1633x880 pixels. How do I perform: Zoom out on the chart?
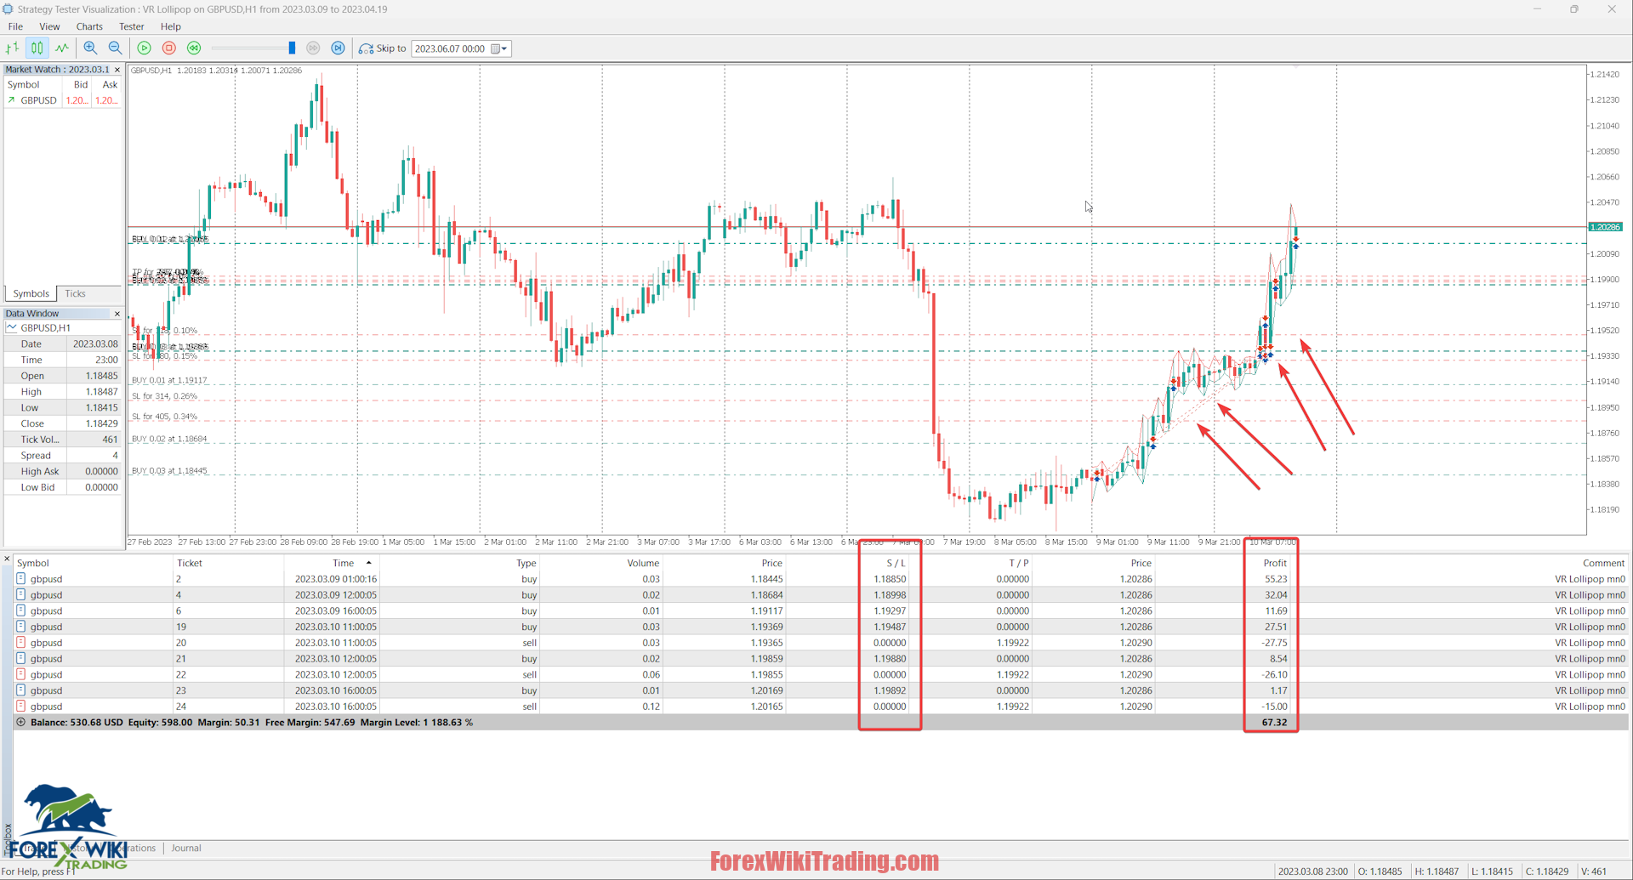tap(116, 48)
